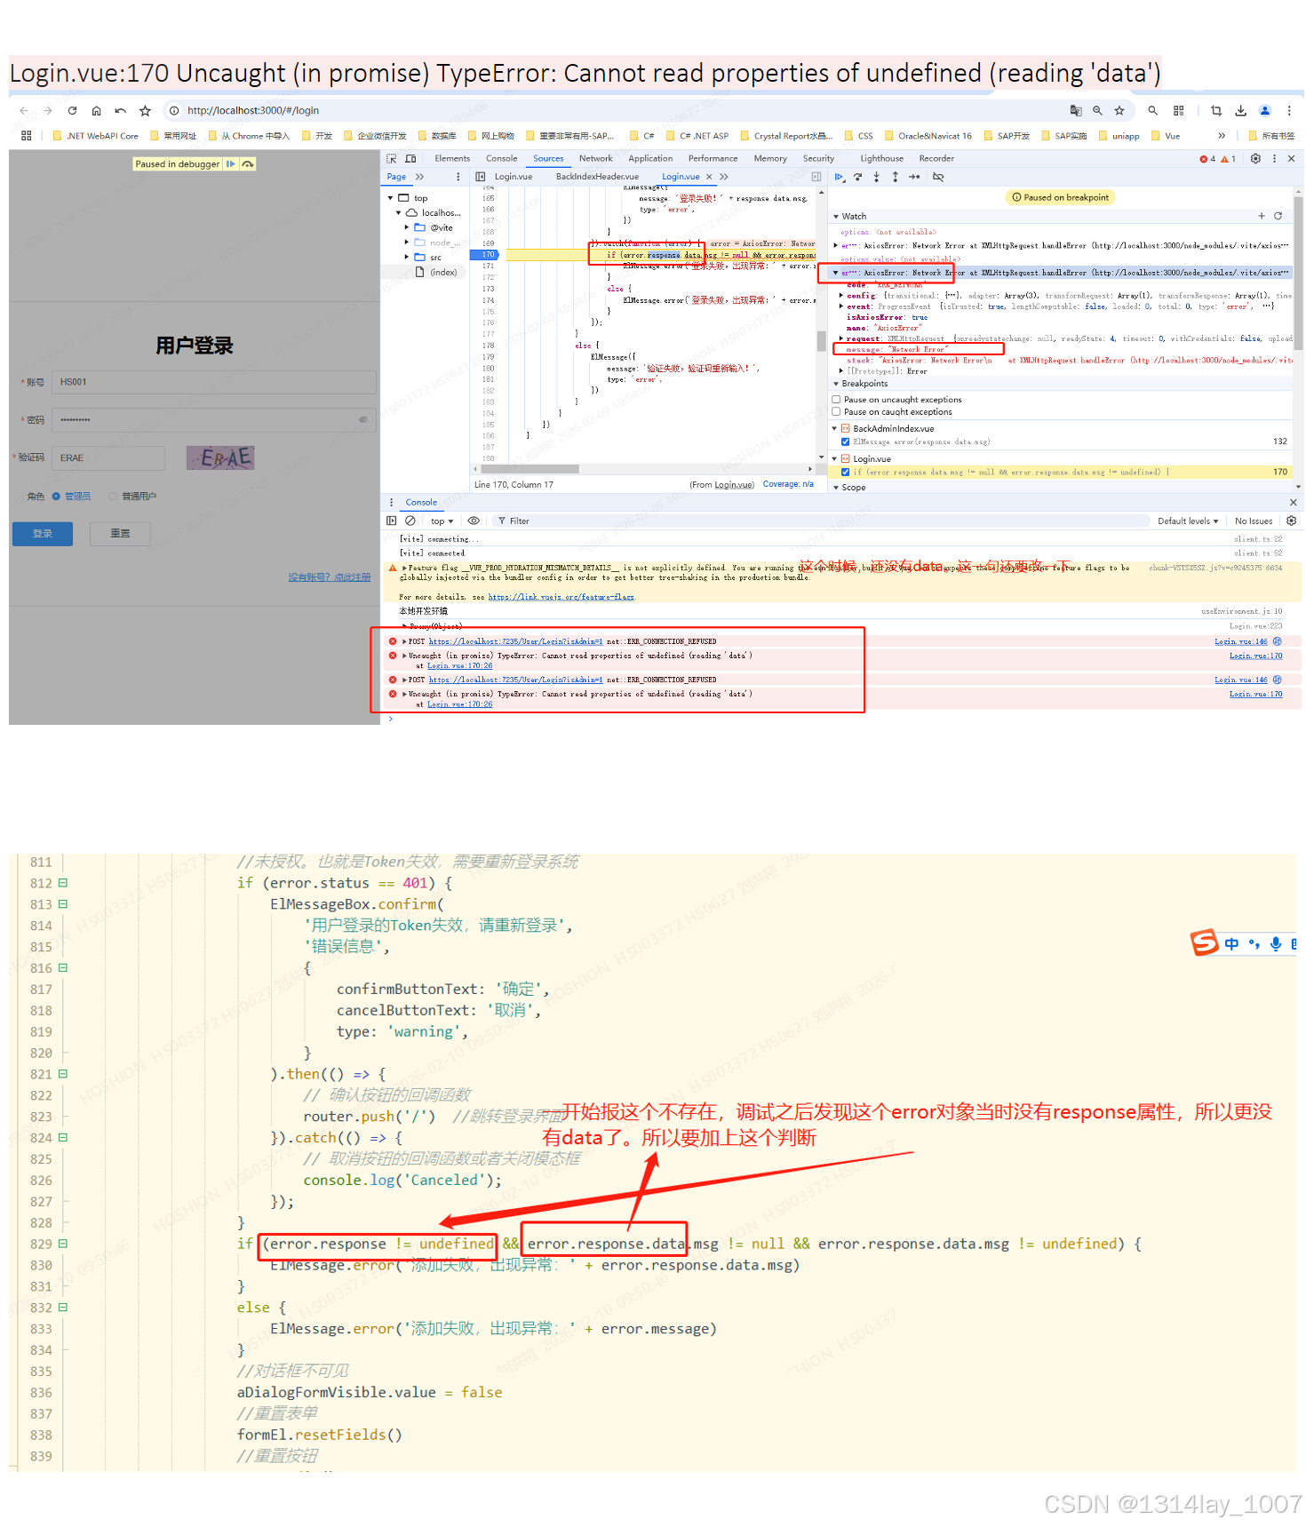Activate the inspect element picker
Image resolution: width=1306 pixels, height=1527 pixels.
pyautogui.click(x=392, y=158)
